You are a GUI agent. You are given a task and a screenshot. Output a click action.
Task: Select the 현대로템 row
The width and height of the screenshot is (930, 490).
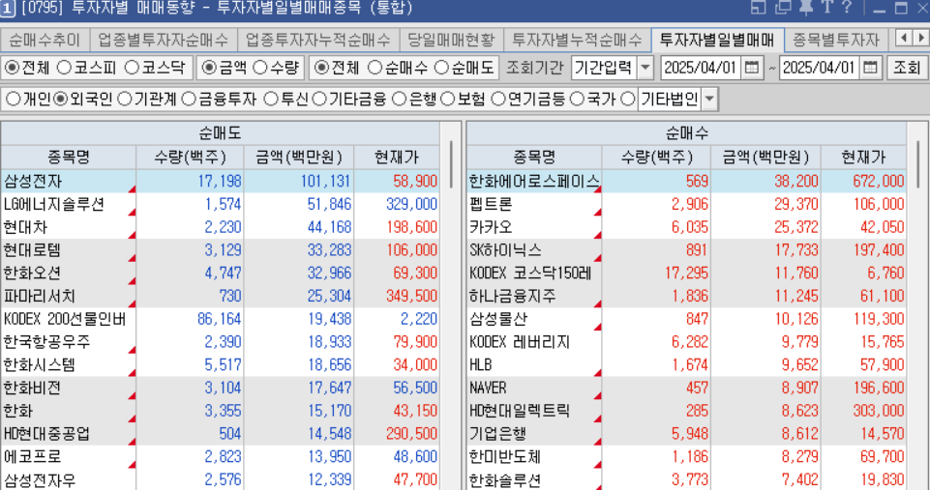(220, 250)
